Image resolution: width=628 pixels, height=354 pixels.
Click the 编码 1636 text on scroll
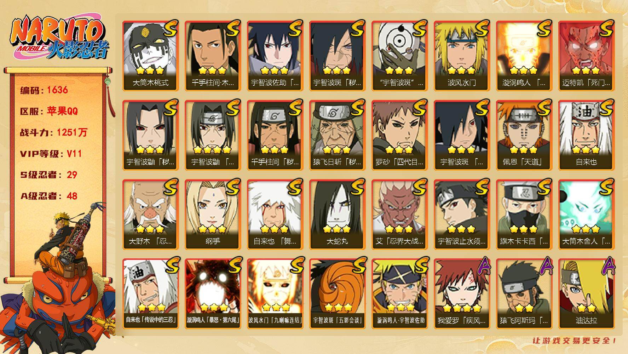(44, 90)
